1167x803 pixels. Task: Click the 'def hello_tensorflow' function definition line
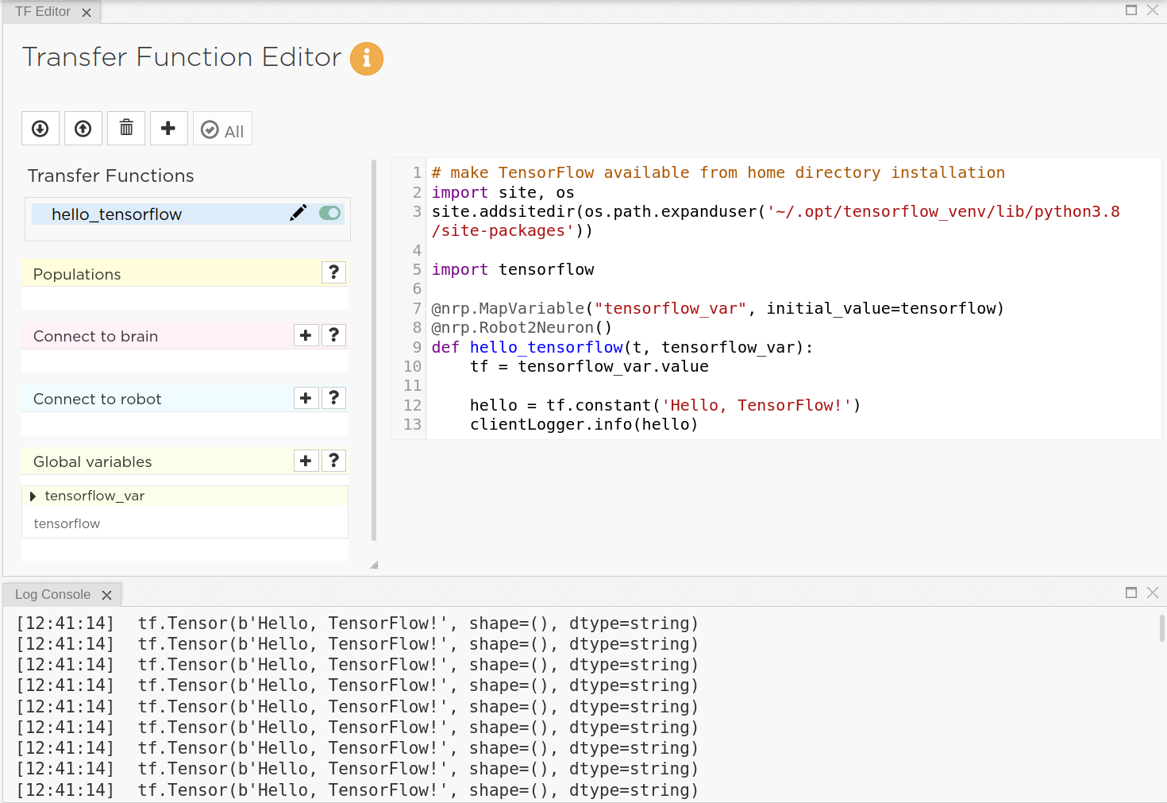click(x=622, y=347)
